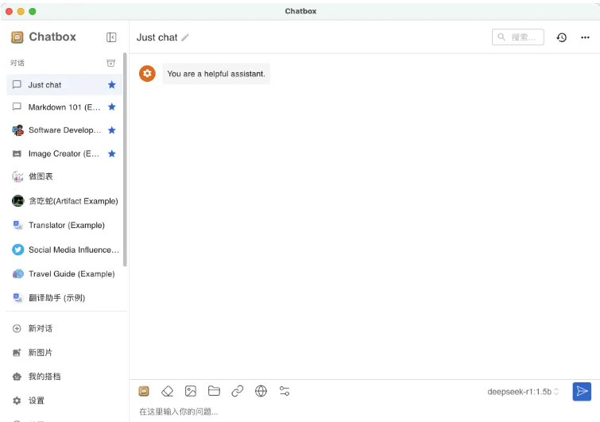Click the orange gear system prompt avatar
Viewport: 600px width, 422px height.
click(x=147, y=73)
